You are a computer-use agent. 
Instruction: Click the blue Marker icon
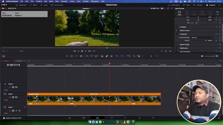[x=122, y=56]
